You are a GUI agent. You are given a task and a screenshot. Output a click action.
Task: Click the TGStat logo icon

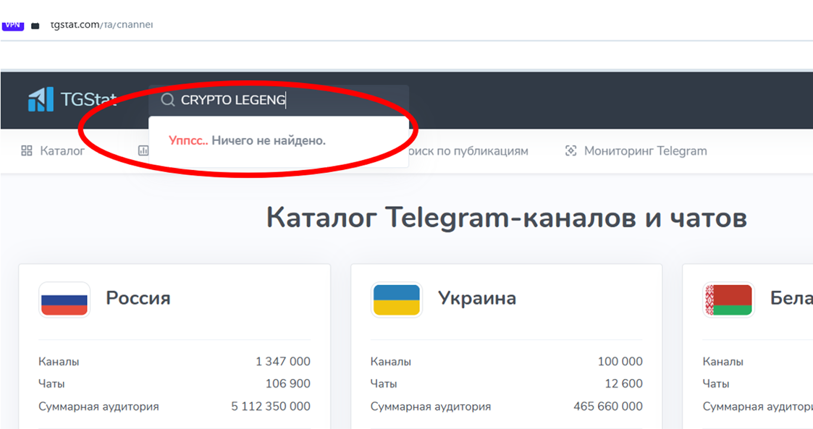click(41, 99)
